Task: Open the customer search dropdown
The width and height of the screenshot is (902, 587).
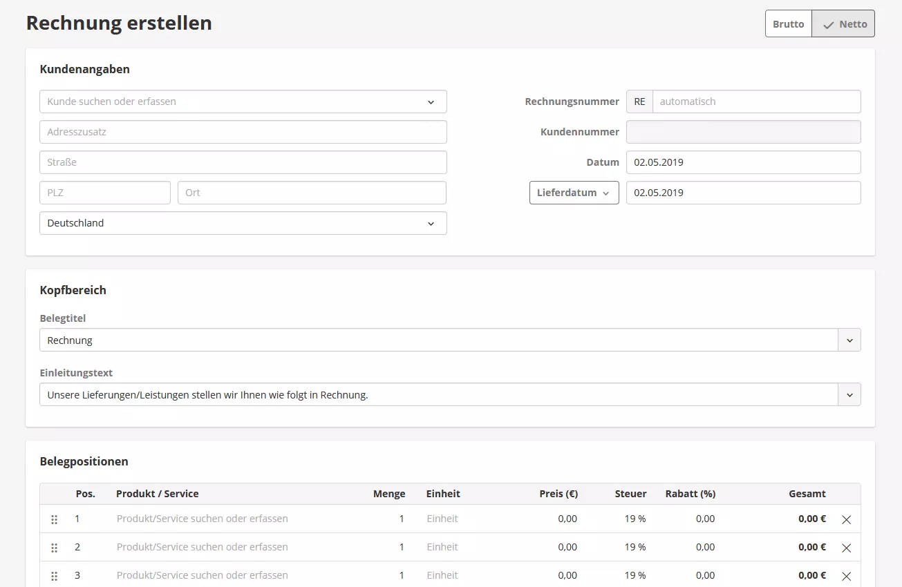Action: pos(243,102)
